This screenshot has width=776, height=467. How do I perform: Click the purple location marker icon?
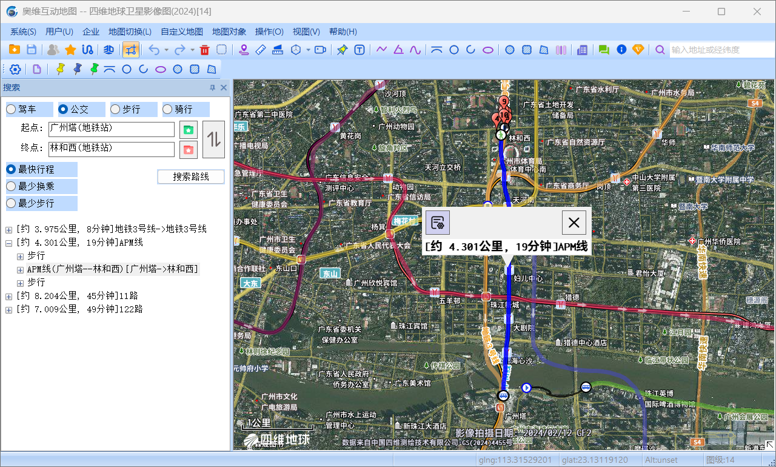pos(244,50)
